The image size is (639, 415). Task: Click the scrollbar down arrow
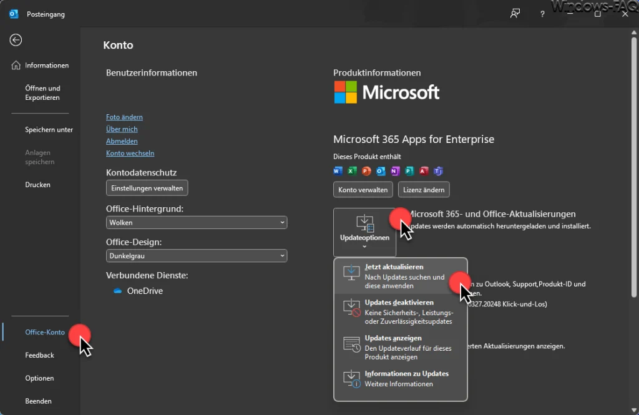click(634, 410)
